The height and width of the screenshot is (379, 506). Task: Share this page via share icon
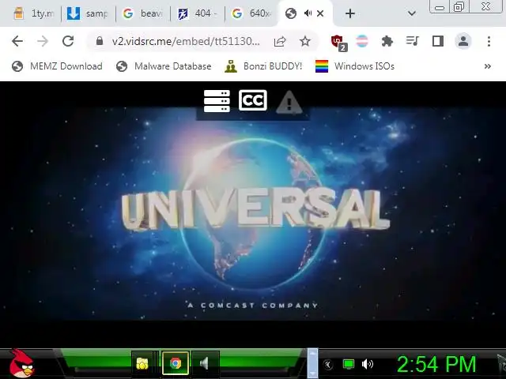pyautogui.click(x=280, y=42)
